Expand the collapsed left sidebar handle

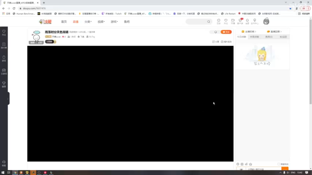click(x=8, y=98)
